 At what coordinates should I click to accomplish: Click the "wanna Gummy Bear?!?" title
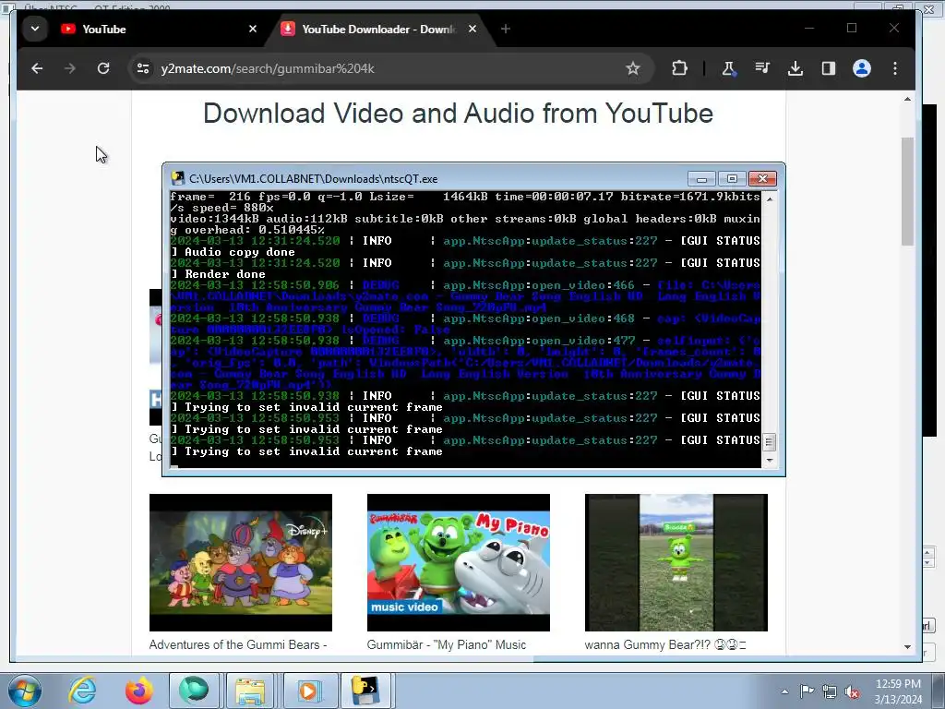[665, 644]
